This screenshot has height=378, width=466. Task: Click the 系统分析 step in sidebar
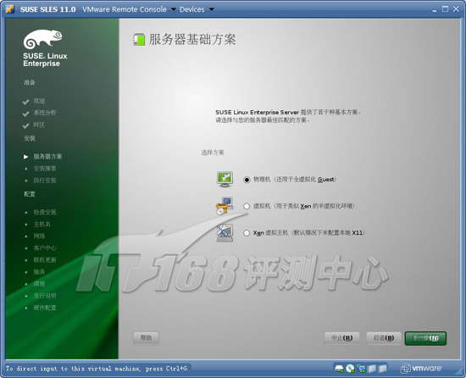45,113
